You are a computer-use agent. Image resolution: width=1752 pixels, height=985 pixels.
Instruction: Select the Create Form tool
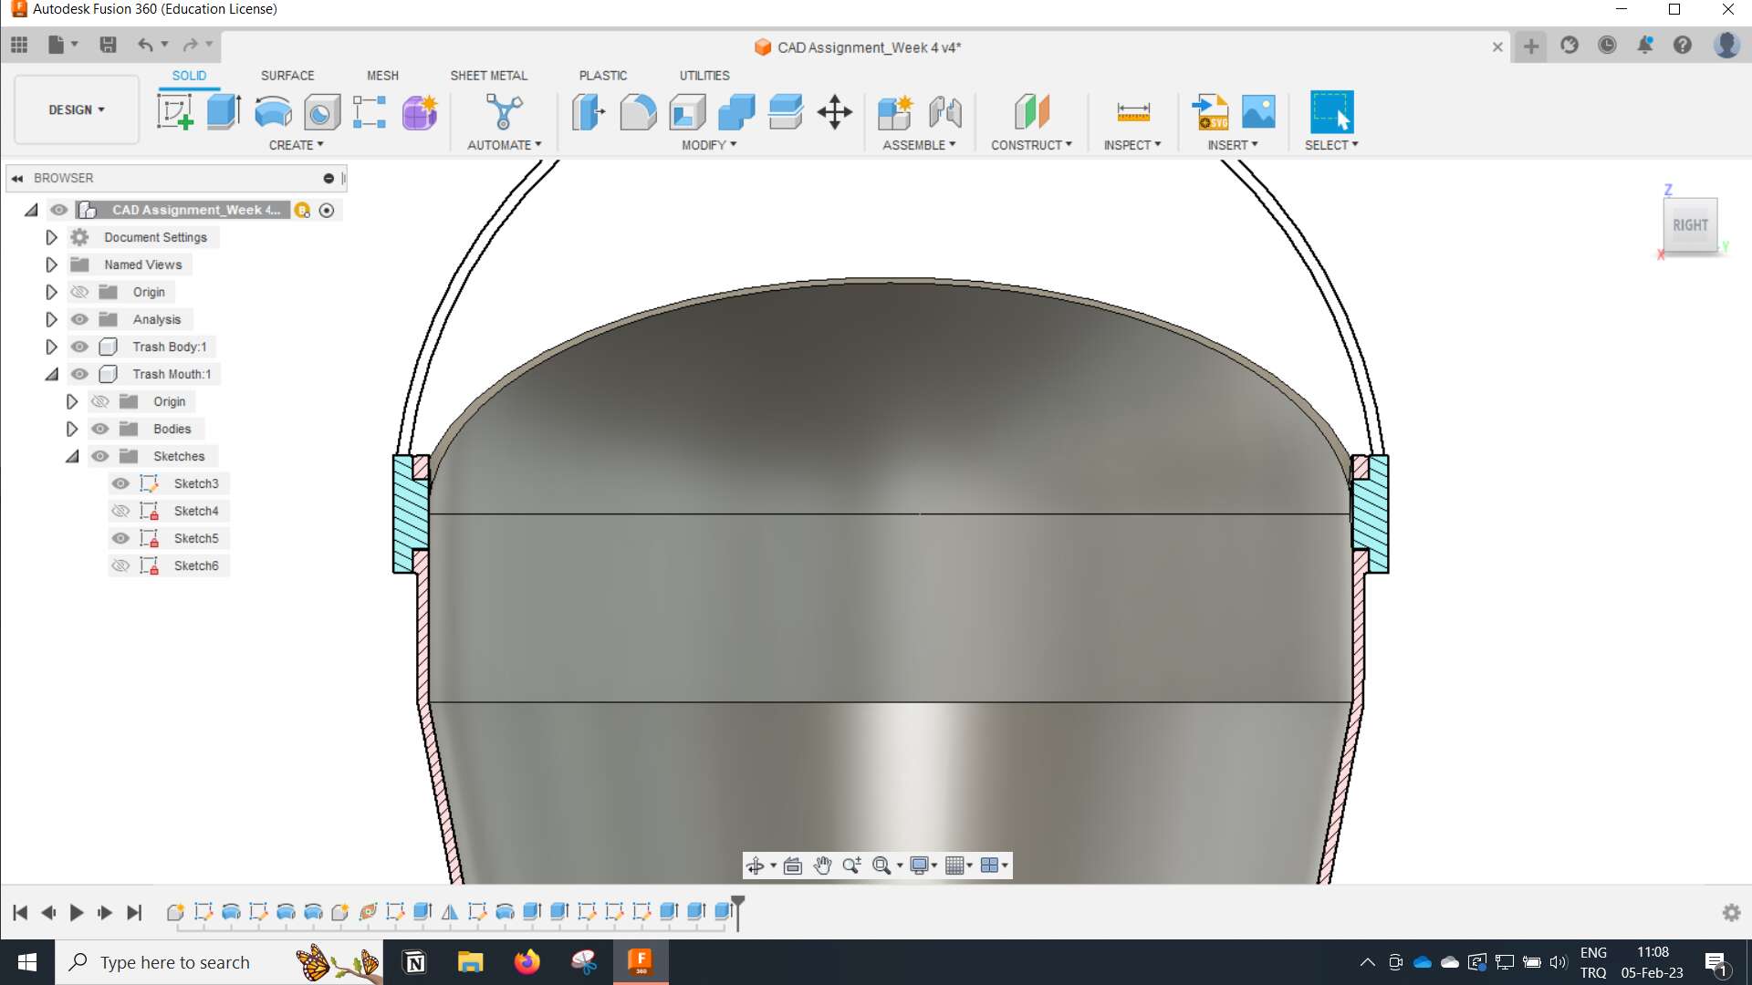pos(420,112)
